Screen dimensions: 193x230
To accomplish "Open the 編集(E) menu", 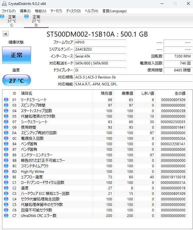I will (25, 11).
